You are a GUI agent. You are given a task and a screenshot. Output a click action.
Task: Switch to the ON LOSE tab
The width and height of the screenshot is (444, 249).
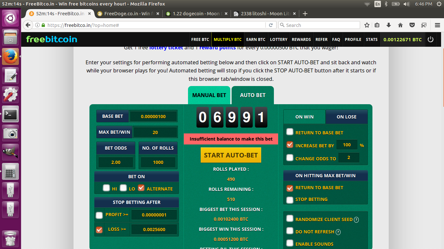346,117
